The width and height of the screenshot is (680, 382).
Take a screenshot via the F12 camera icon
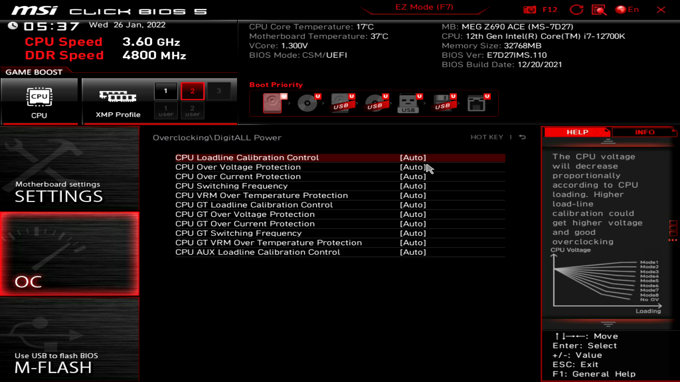coord(530,10)
